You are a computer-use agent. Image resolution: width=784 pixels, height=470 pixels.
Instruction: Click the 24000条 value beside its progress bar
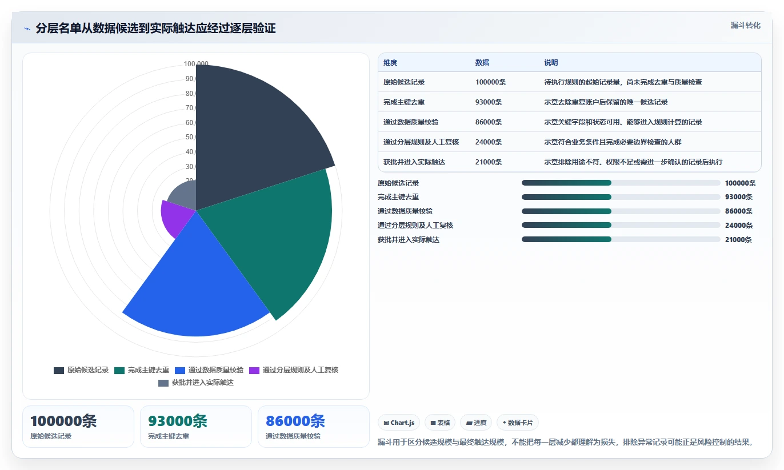[x=738, y=226]
